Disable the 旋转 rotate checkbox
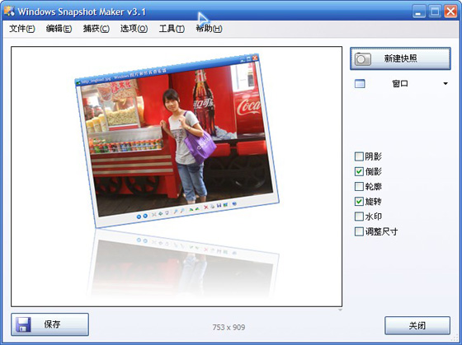 pos(359,202)
